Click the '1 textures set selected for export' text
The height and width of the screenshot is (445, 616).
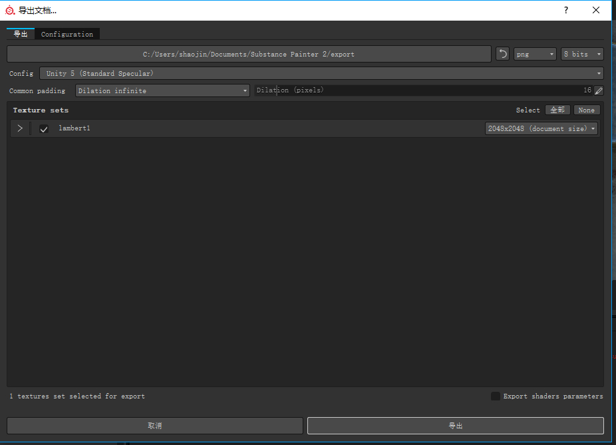[77, 396]
